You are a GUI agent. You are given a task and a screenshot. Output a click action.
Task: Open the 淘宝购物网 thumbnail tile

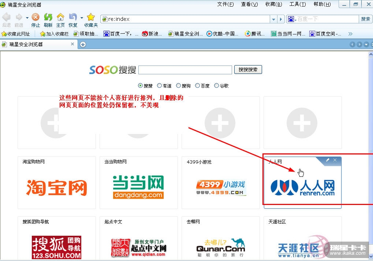pos(57,183)
